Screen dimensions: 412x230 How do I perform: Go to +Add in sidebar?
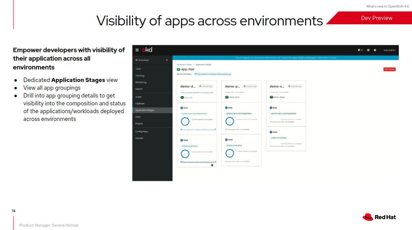pyautogui.click(x=138, y=69)
